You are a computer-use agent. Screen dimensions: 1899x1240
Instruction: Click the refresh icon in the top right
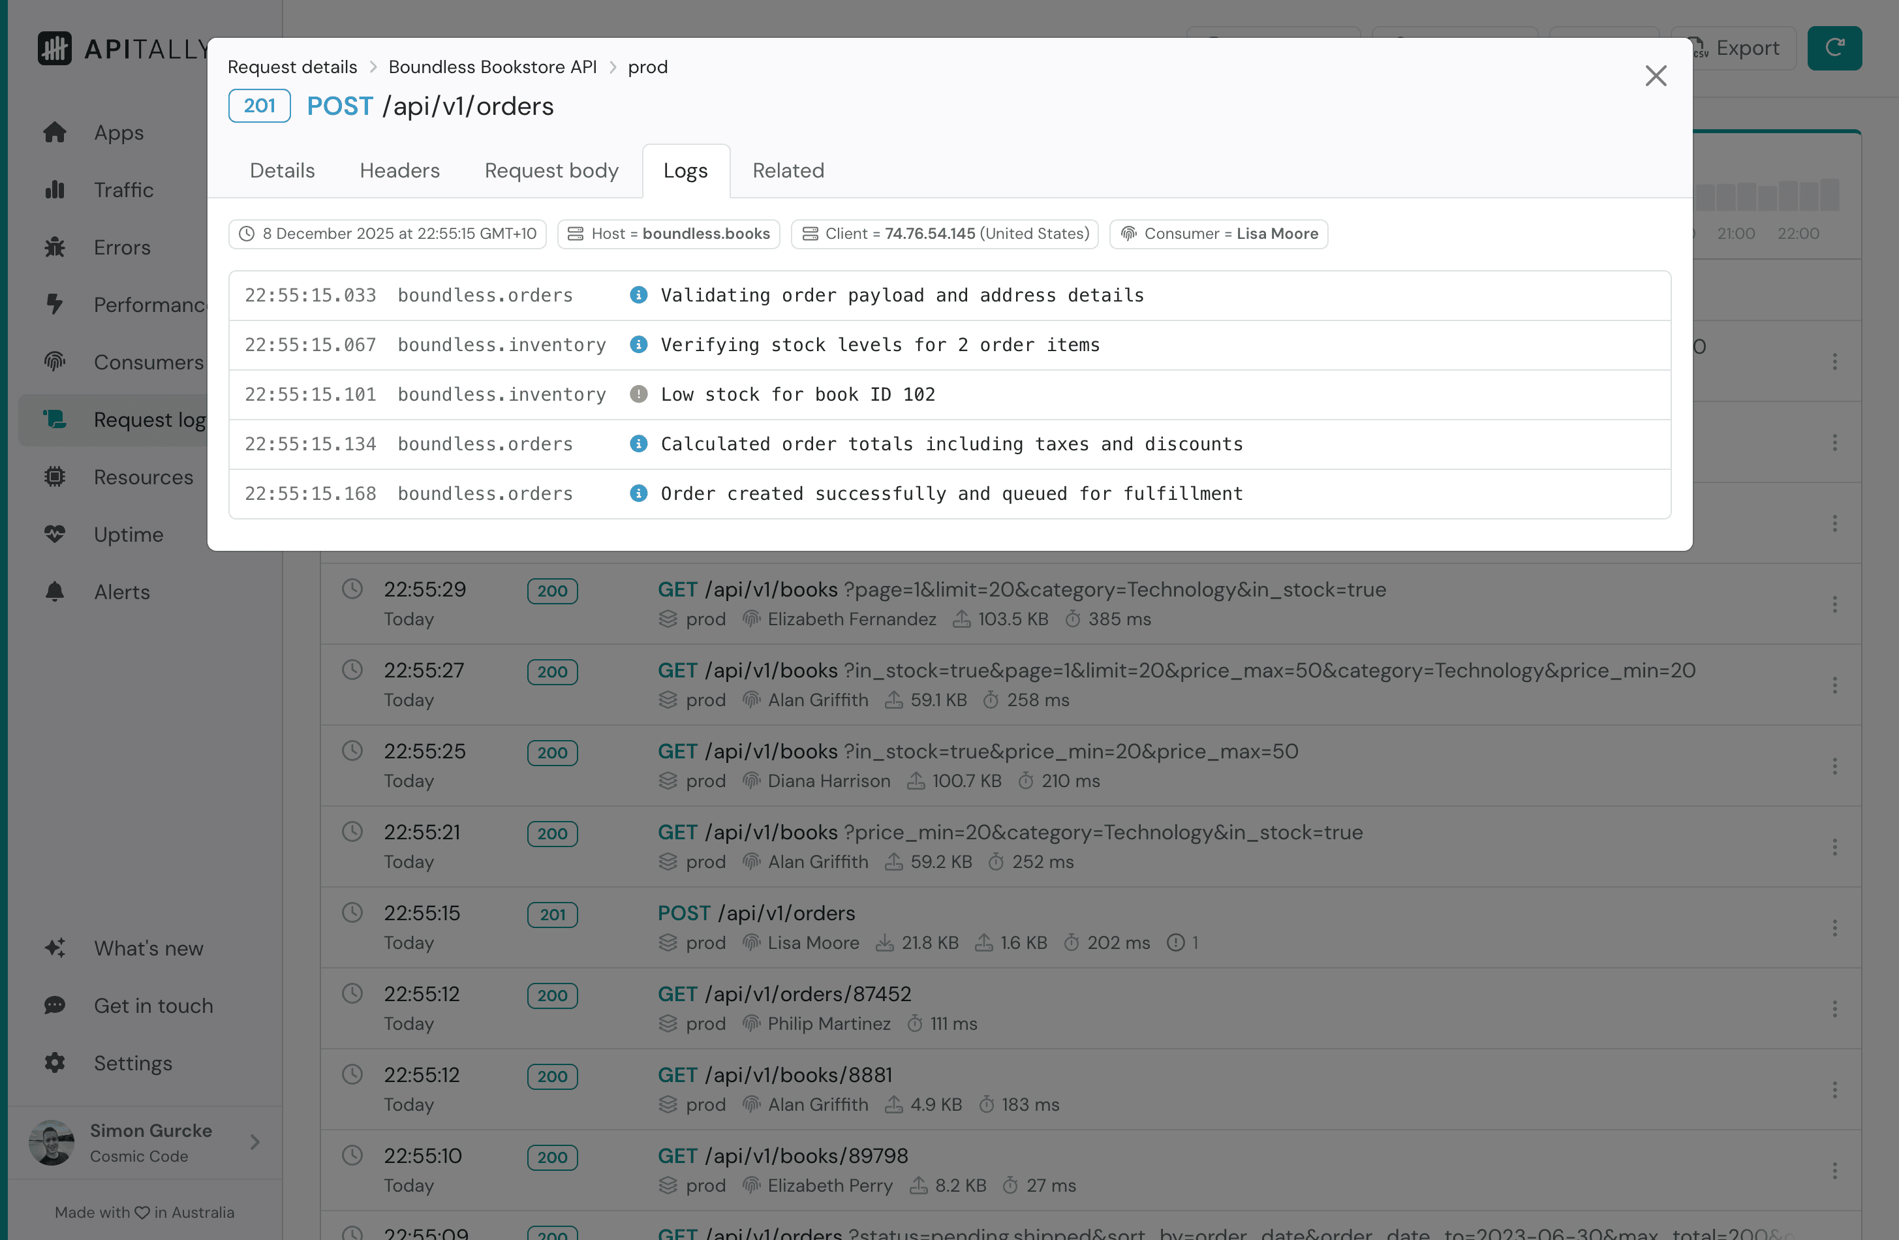1834,48
